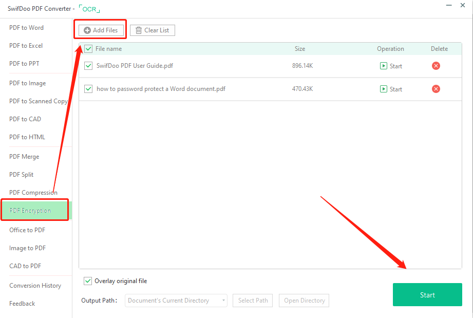Click the large green Start button

pyautogui.click(x=427, y=295)
